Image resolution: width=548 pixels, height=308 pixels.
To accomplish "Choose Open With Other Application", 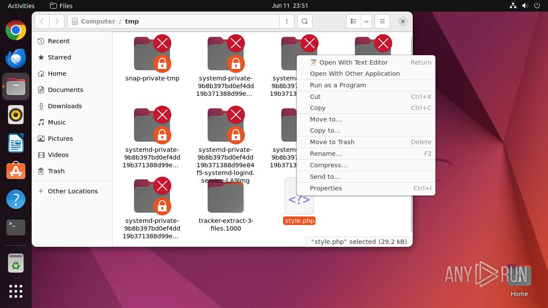I will pos(366,74).
